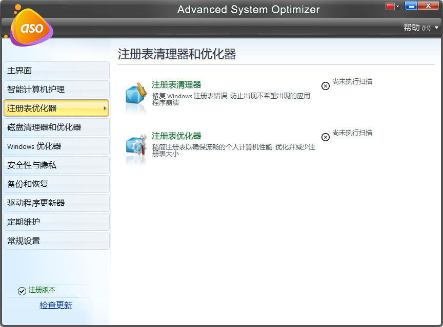Click status icon beside 注册表优化器 尚未执行扫描
Viewport: 443px width, 327px height.
[326, 137]
